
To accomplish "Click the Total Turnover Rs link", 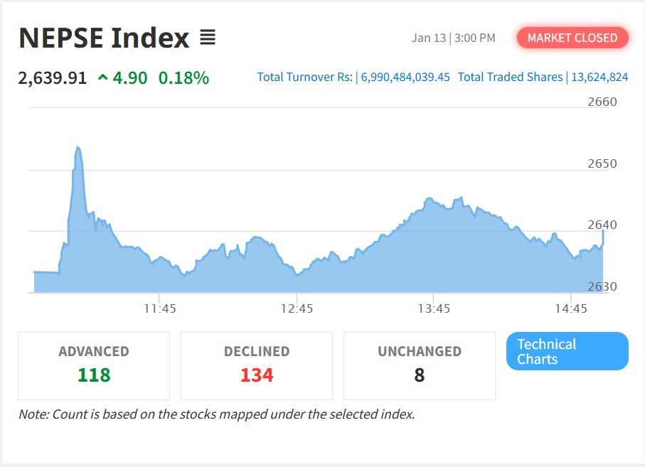I will point(353,77).
